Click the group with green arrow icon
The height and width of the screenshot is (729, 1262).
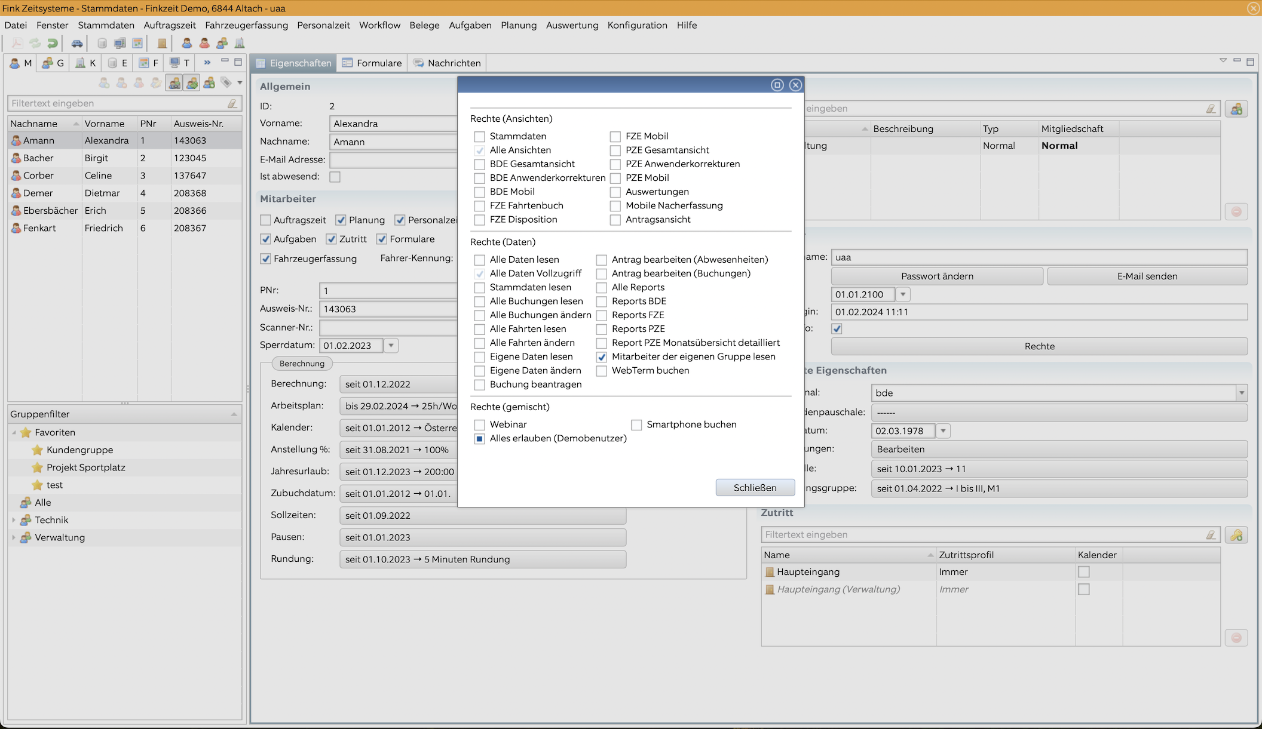point(192,83)
